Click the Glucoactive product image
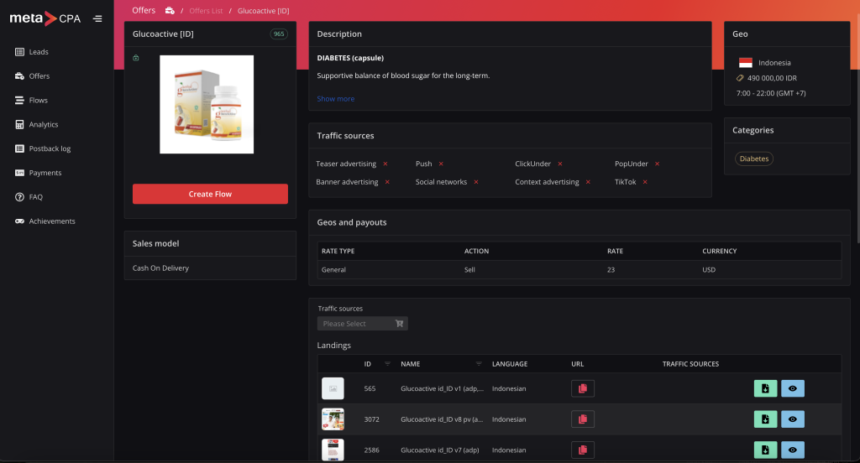The width and height of the screenshot is (860, 463). tap(207, 104)
